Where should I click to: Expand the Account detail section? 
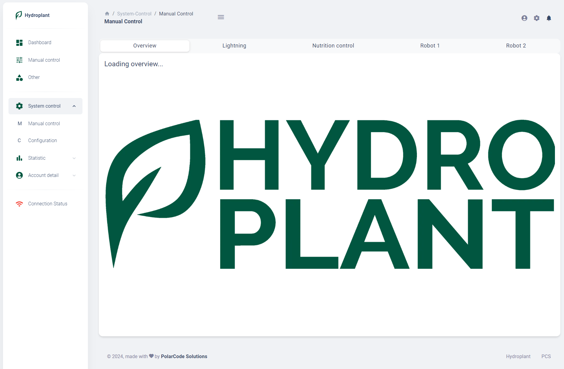[74, 175]
